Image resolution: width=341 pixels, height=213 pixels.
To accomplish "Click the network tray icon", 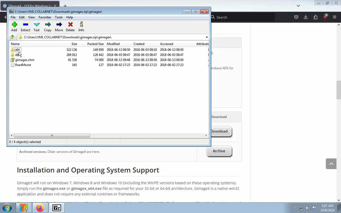I will tap(301, 208).
